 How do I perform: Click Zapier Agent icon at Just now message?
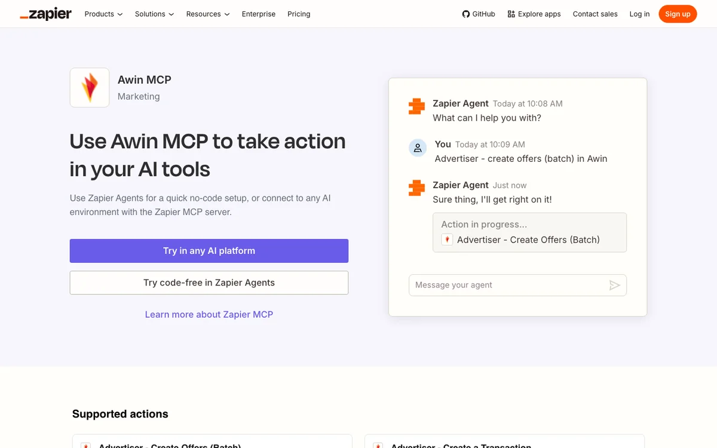[x=417, y=188]
